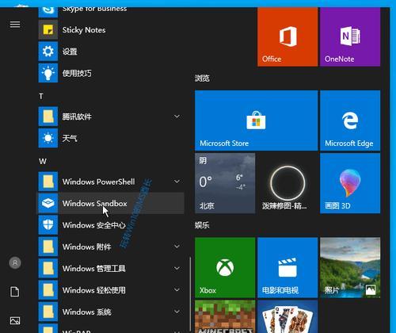Jump to letter T section header
396x333 pixels.
(41, 97)
